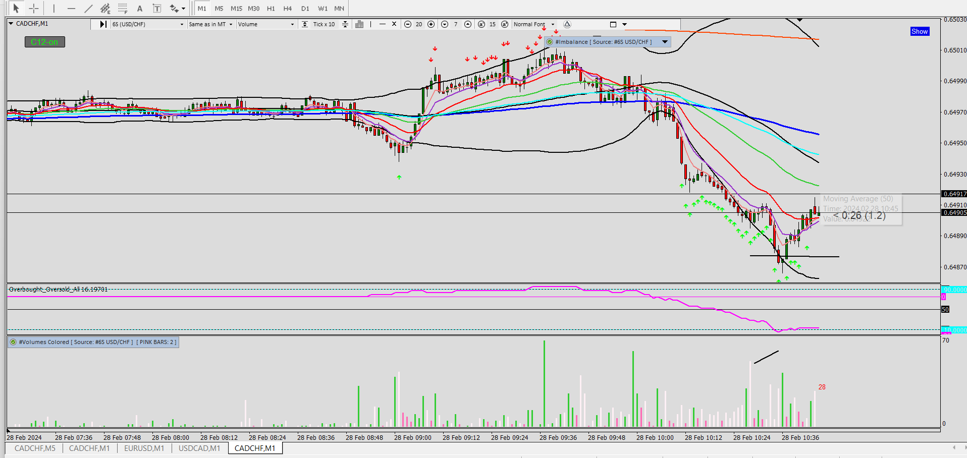The height and width of the screenshot is (458, 967).
Task: Open the Normal Font dropdown
Action: click(534, 24)
